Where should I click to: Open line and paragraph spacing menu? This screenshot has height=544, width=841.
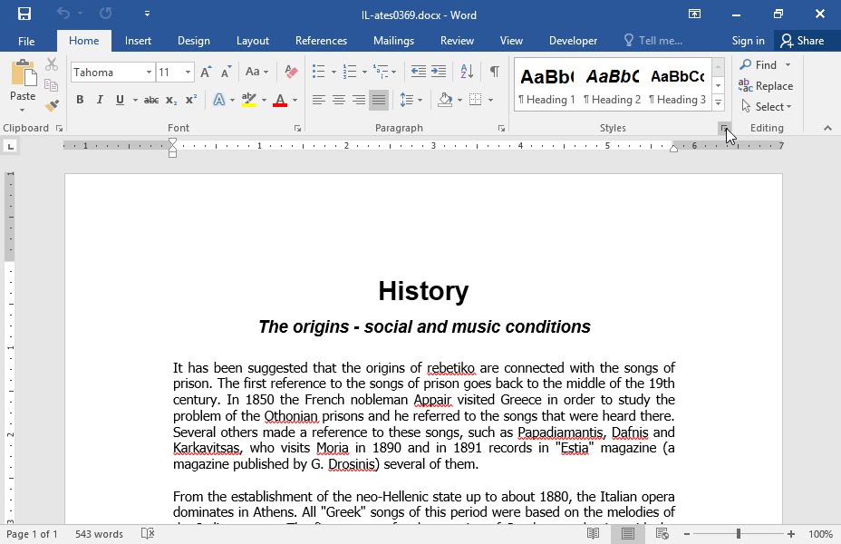pos(411,100)
